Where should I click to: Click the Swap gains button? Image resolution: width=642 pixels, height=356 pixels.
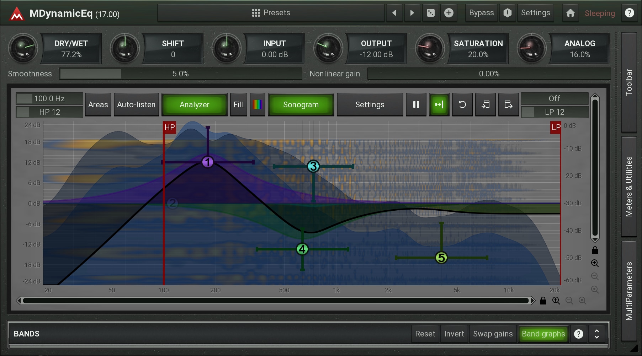(493, 334)
